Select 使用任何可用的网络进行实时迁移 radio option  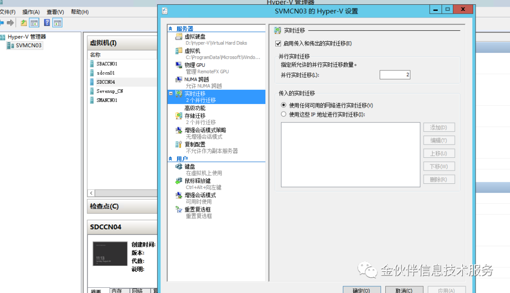coord(284,105)
